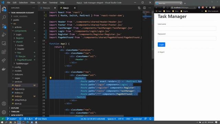Open the Windows Start menu
This screenshot has width=220, height=124.
click(x=2, y=123)
